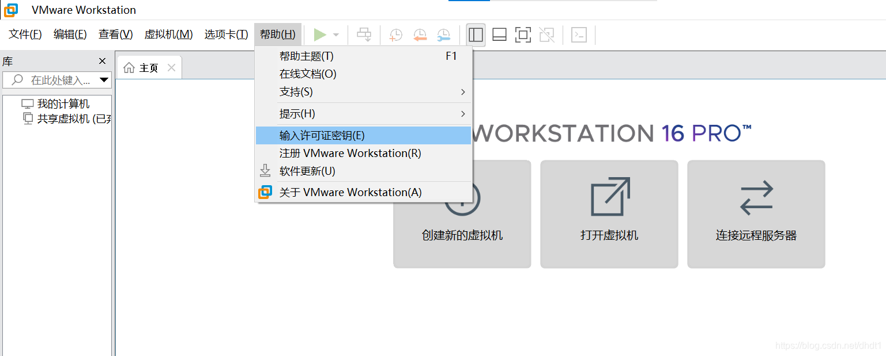This screenshot has height=356, width=886.
Task: Open the 编辑(E) menu
Action: click(70, 35)
